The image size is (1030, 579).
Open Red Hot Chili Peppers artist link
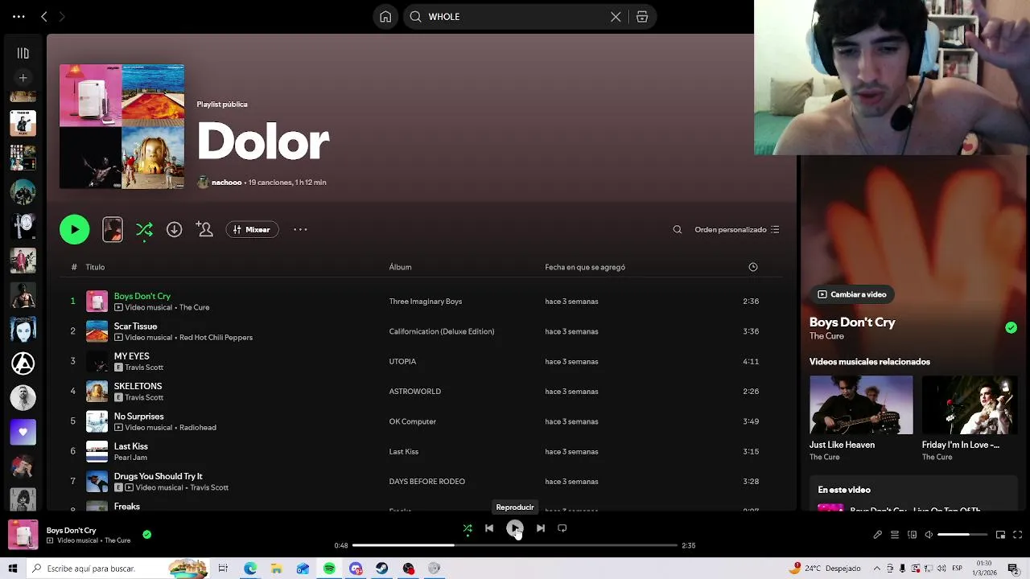pyautogui.click(x=216, y=338)
